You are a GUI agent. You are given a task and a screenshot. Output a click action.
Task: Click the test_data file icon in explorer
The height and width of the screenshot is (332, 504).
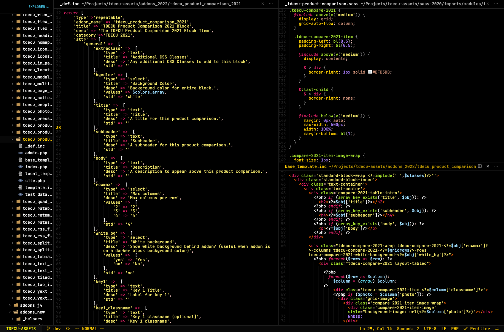pos(21,194)
